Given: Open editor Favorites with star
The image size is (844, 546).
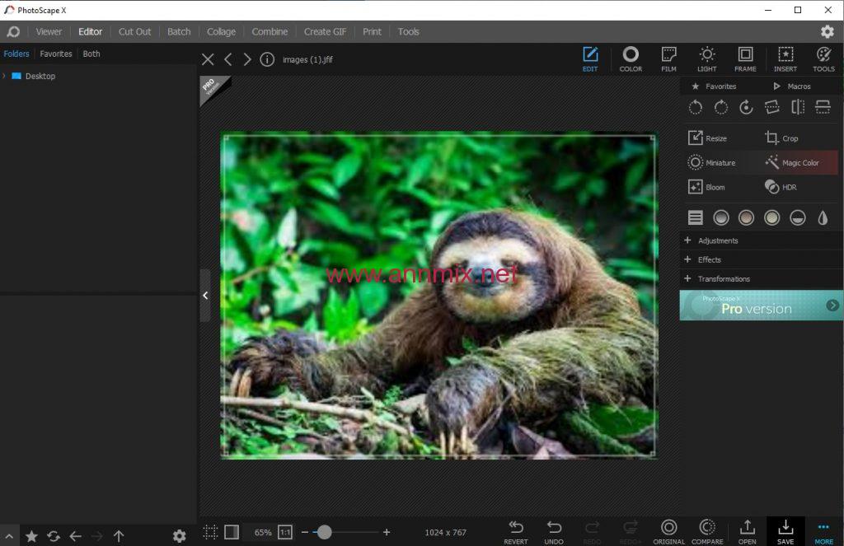Looking at the screenshot, I should pos(714,86).
